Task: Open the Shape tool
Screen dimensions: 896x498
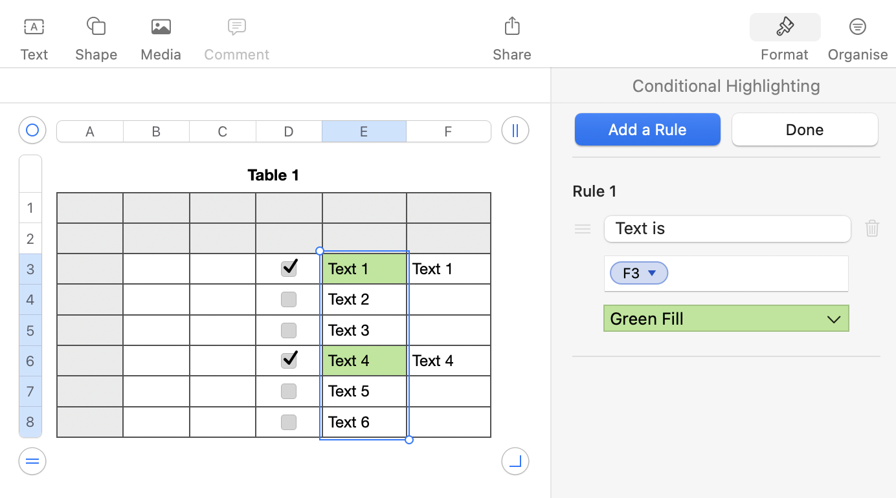Action: [x=96, y=27]
